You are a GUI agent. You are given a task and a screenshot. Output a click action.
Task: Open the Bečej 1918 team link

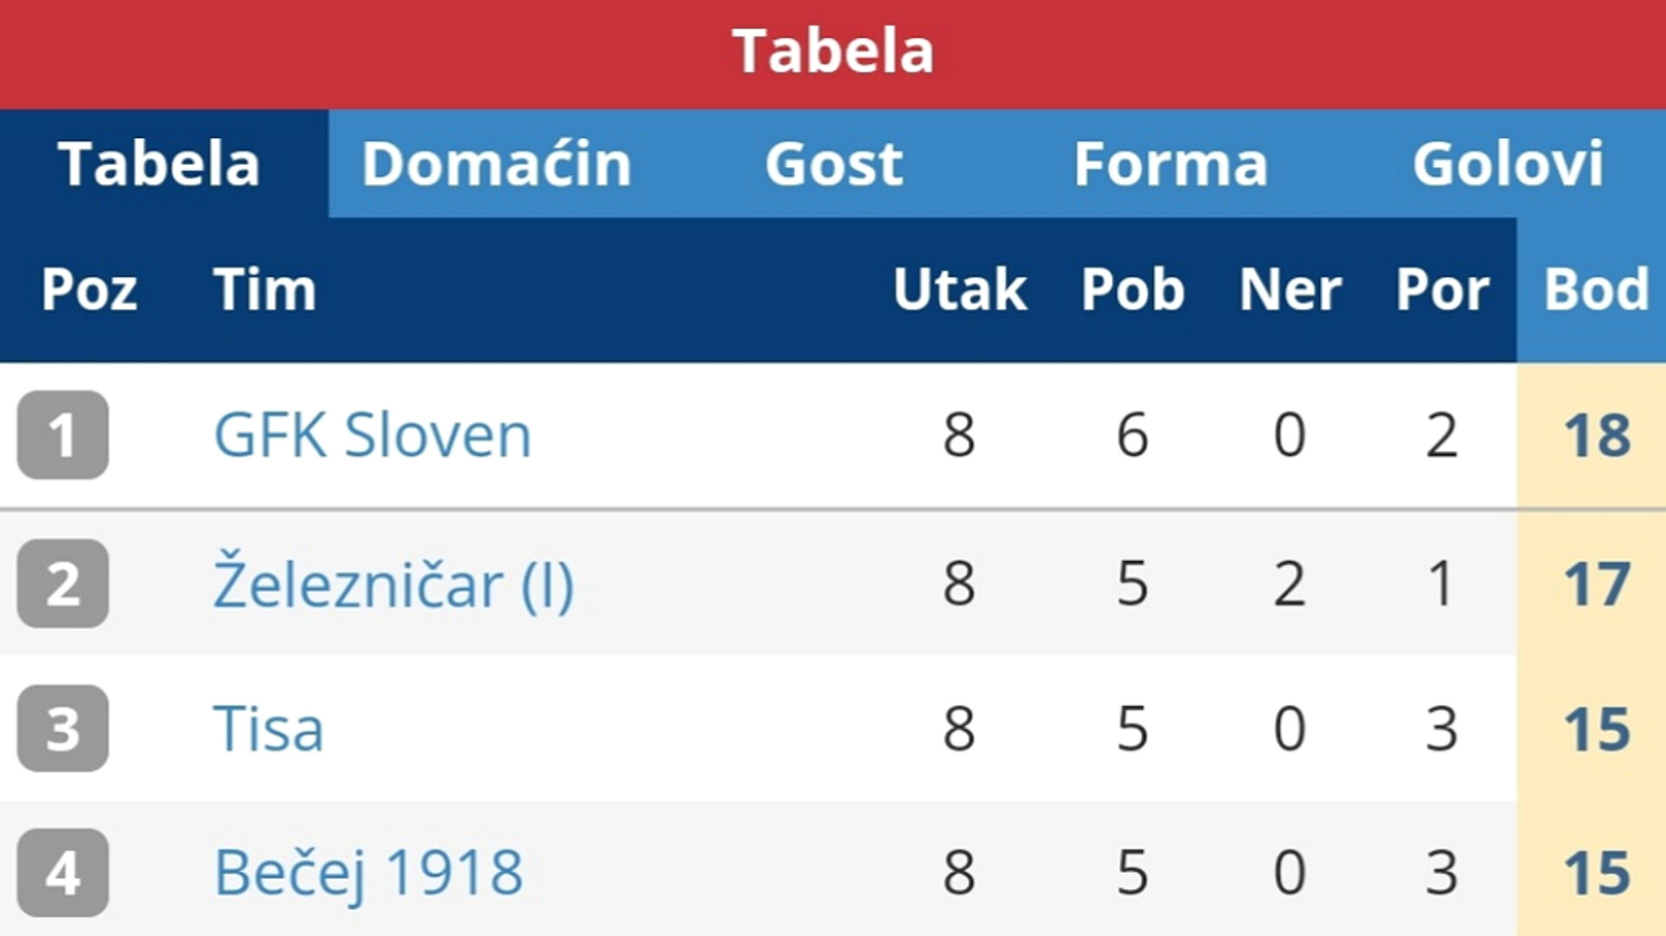tap(368, 873)
